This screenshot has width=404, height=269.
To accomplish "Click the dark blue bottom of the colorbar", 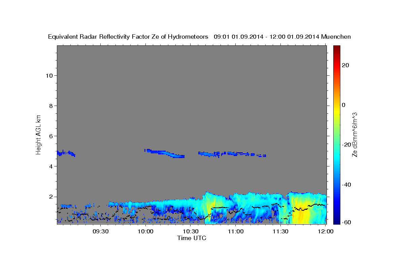I will pyautogui.click(x=336, y=221).
